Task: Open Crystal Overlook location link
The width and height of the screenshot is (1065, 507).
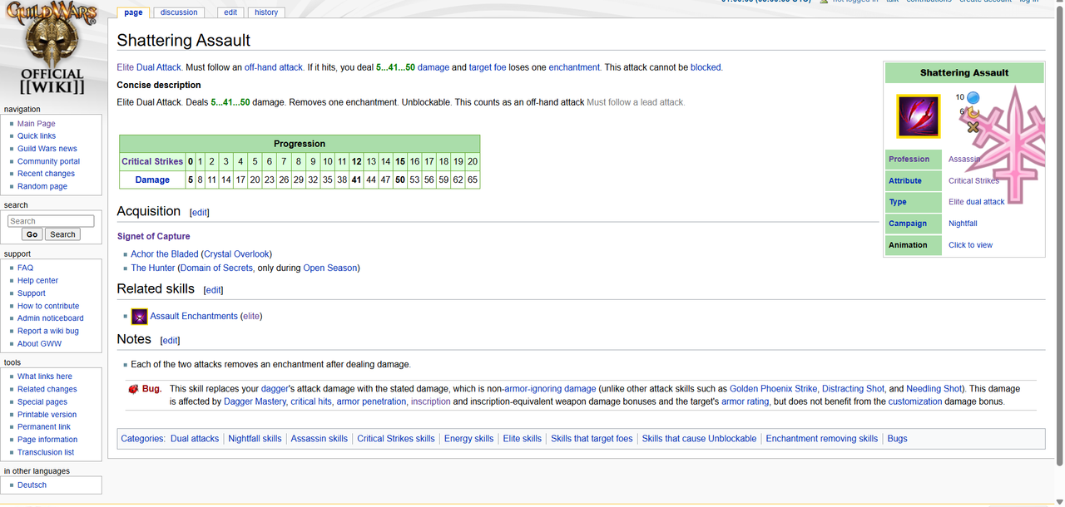Action: click(236, 254)
